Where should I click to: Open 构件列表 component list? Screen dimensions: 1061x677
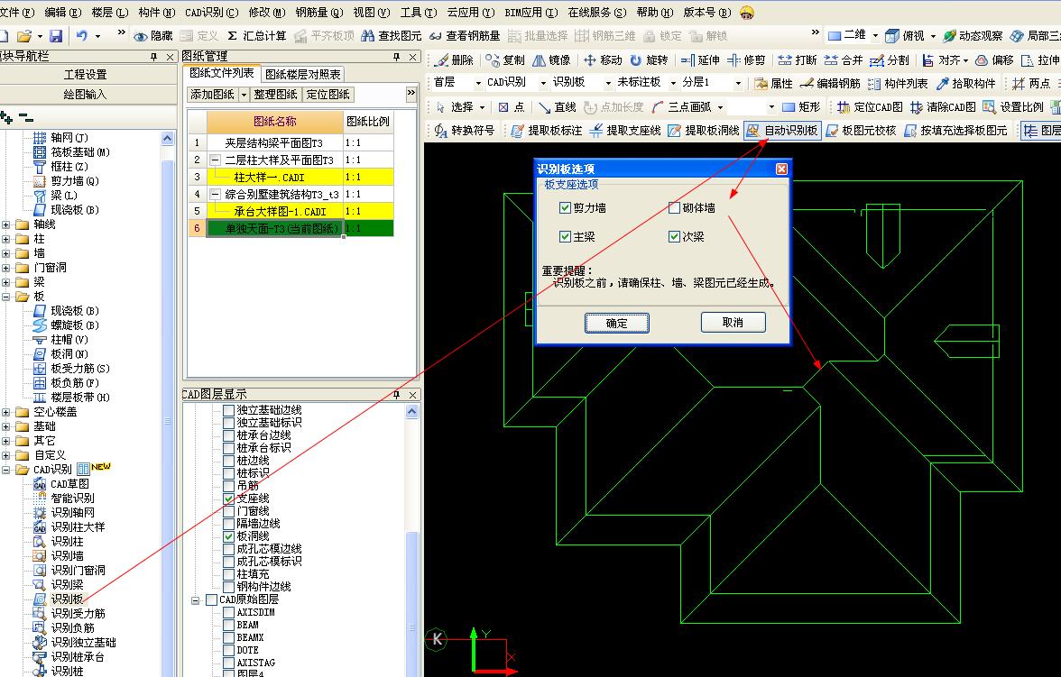coord(898,83)
